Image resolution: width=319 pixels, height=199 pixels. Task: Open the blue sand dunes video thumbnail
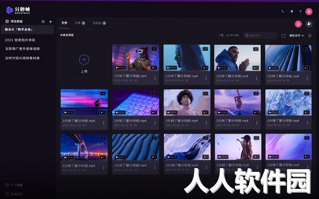136,147
